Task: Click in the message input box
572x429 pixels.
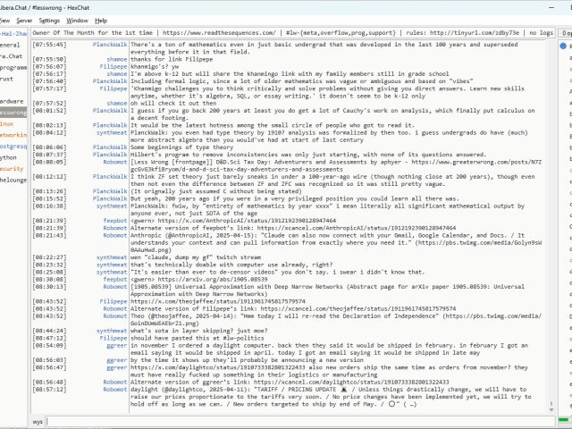Action: (300, 421)
